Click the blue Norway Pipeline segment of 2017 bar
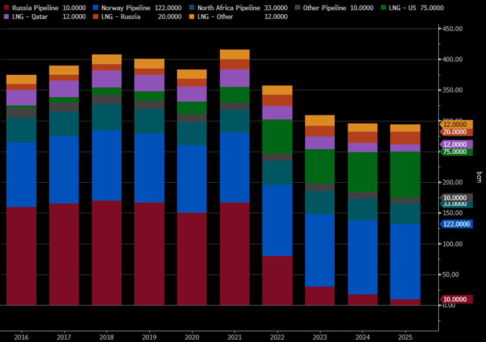Screen dimensions: 486x342 pos(64,170)
